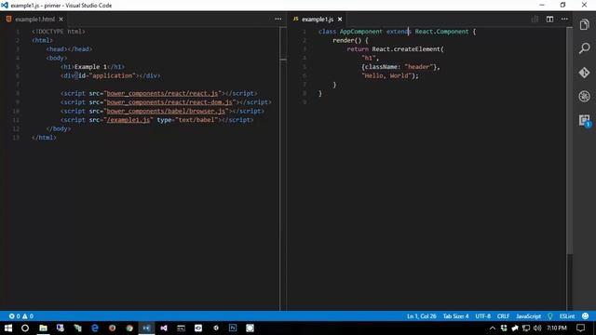Open the bower_components/react/react.js link
This screenshot has width=596, height=335.
(162, 93)
